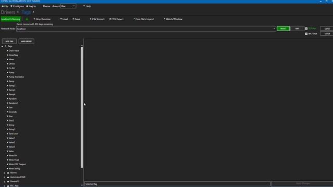Viewport: 333px width, 187px height.
Task: Close the Drivers tab with its x
Action: (x=18, y=12)
